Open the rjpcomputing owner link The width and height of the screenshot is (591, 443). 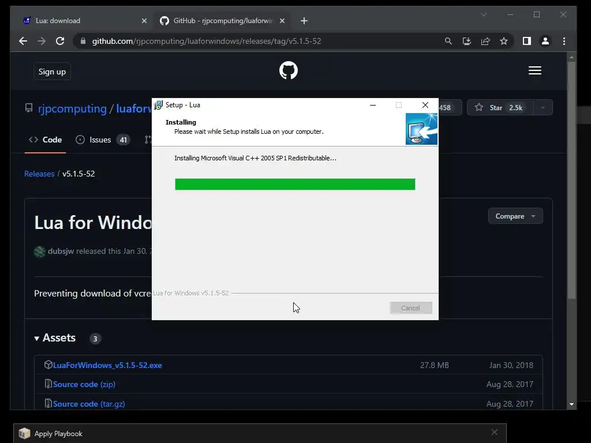[x=72, y=108]
